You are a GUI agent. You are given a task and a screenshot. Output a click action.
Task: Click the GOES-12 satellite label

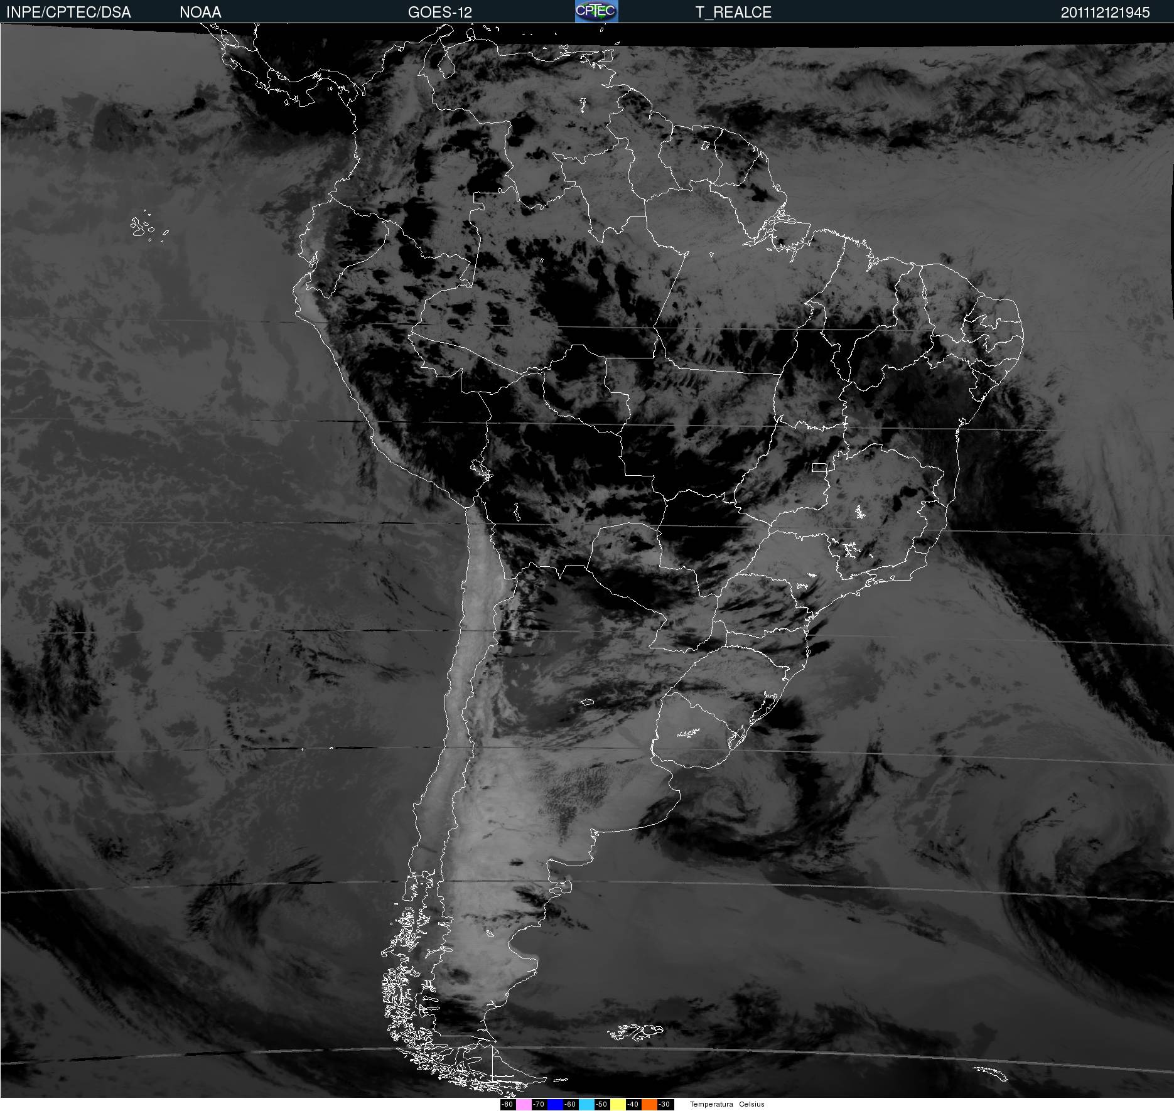pos(439,13)
